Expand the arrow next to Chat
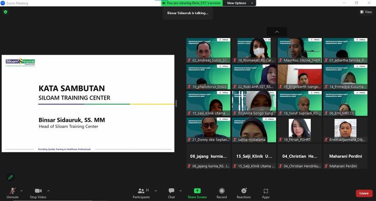The width and height of the screenshot is (376, 201). click(x=180, y=191)
